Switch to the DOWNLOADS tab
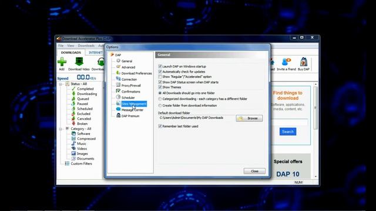Image resolution: width=376 pixels, height=211 pixels. [71, 52]
